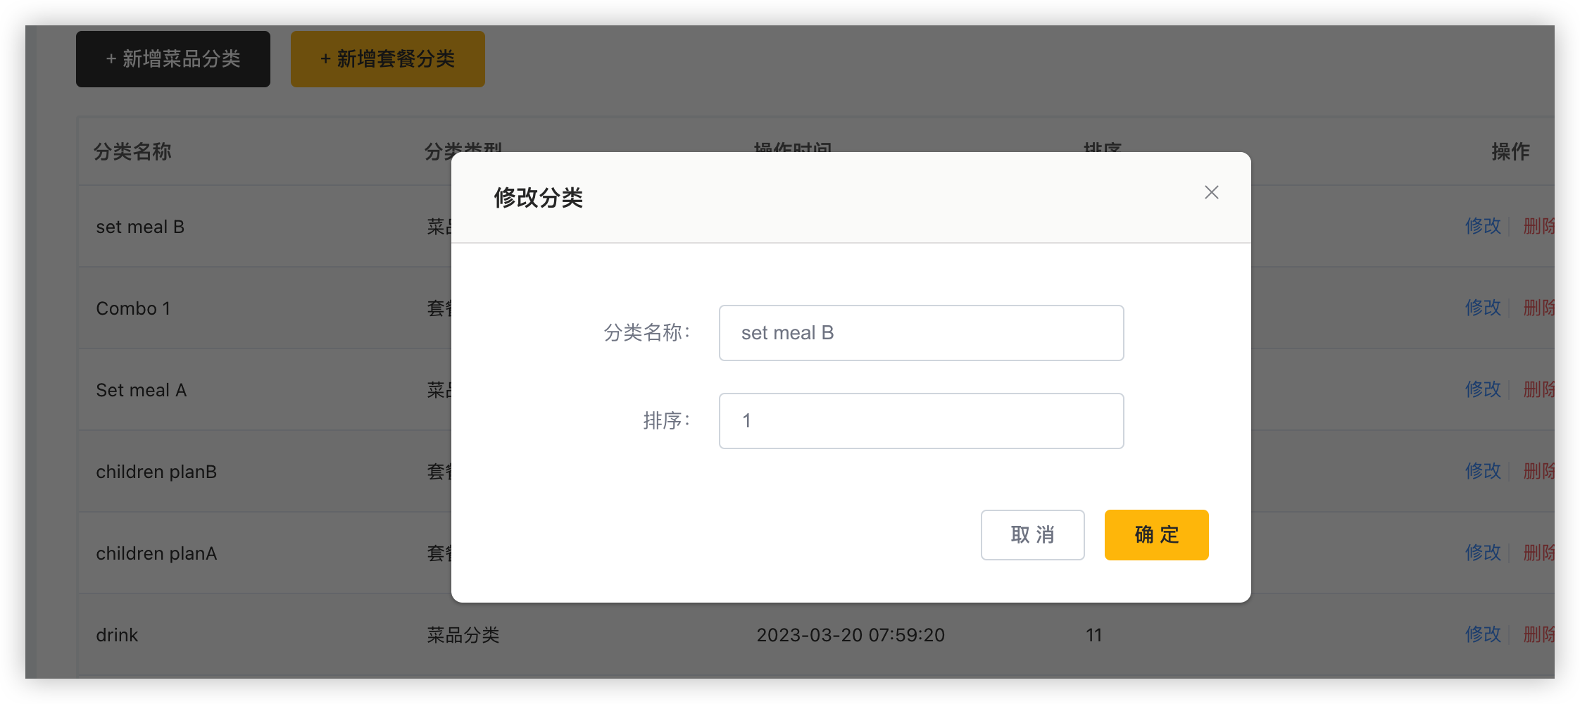Click 删除 for the children planB row
Viewport: 1580px width, 704px height.
[x=1541, y=471]
